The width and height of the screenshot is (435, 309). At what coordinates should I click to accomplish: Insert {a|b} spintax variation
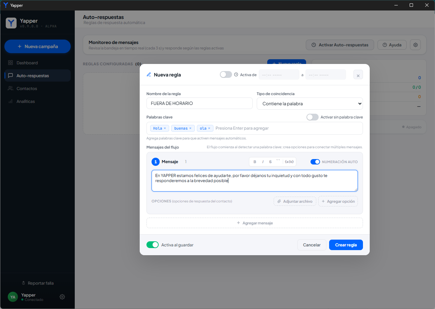289,162
